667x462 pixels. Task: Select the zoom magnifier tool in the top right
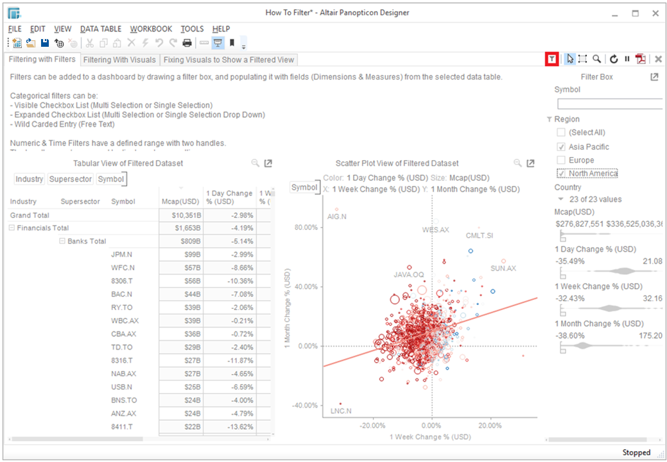point(597,59)
